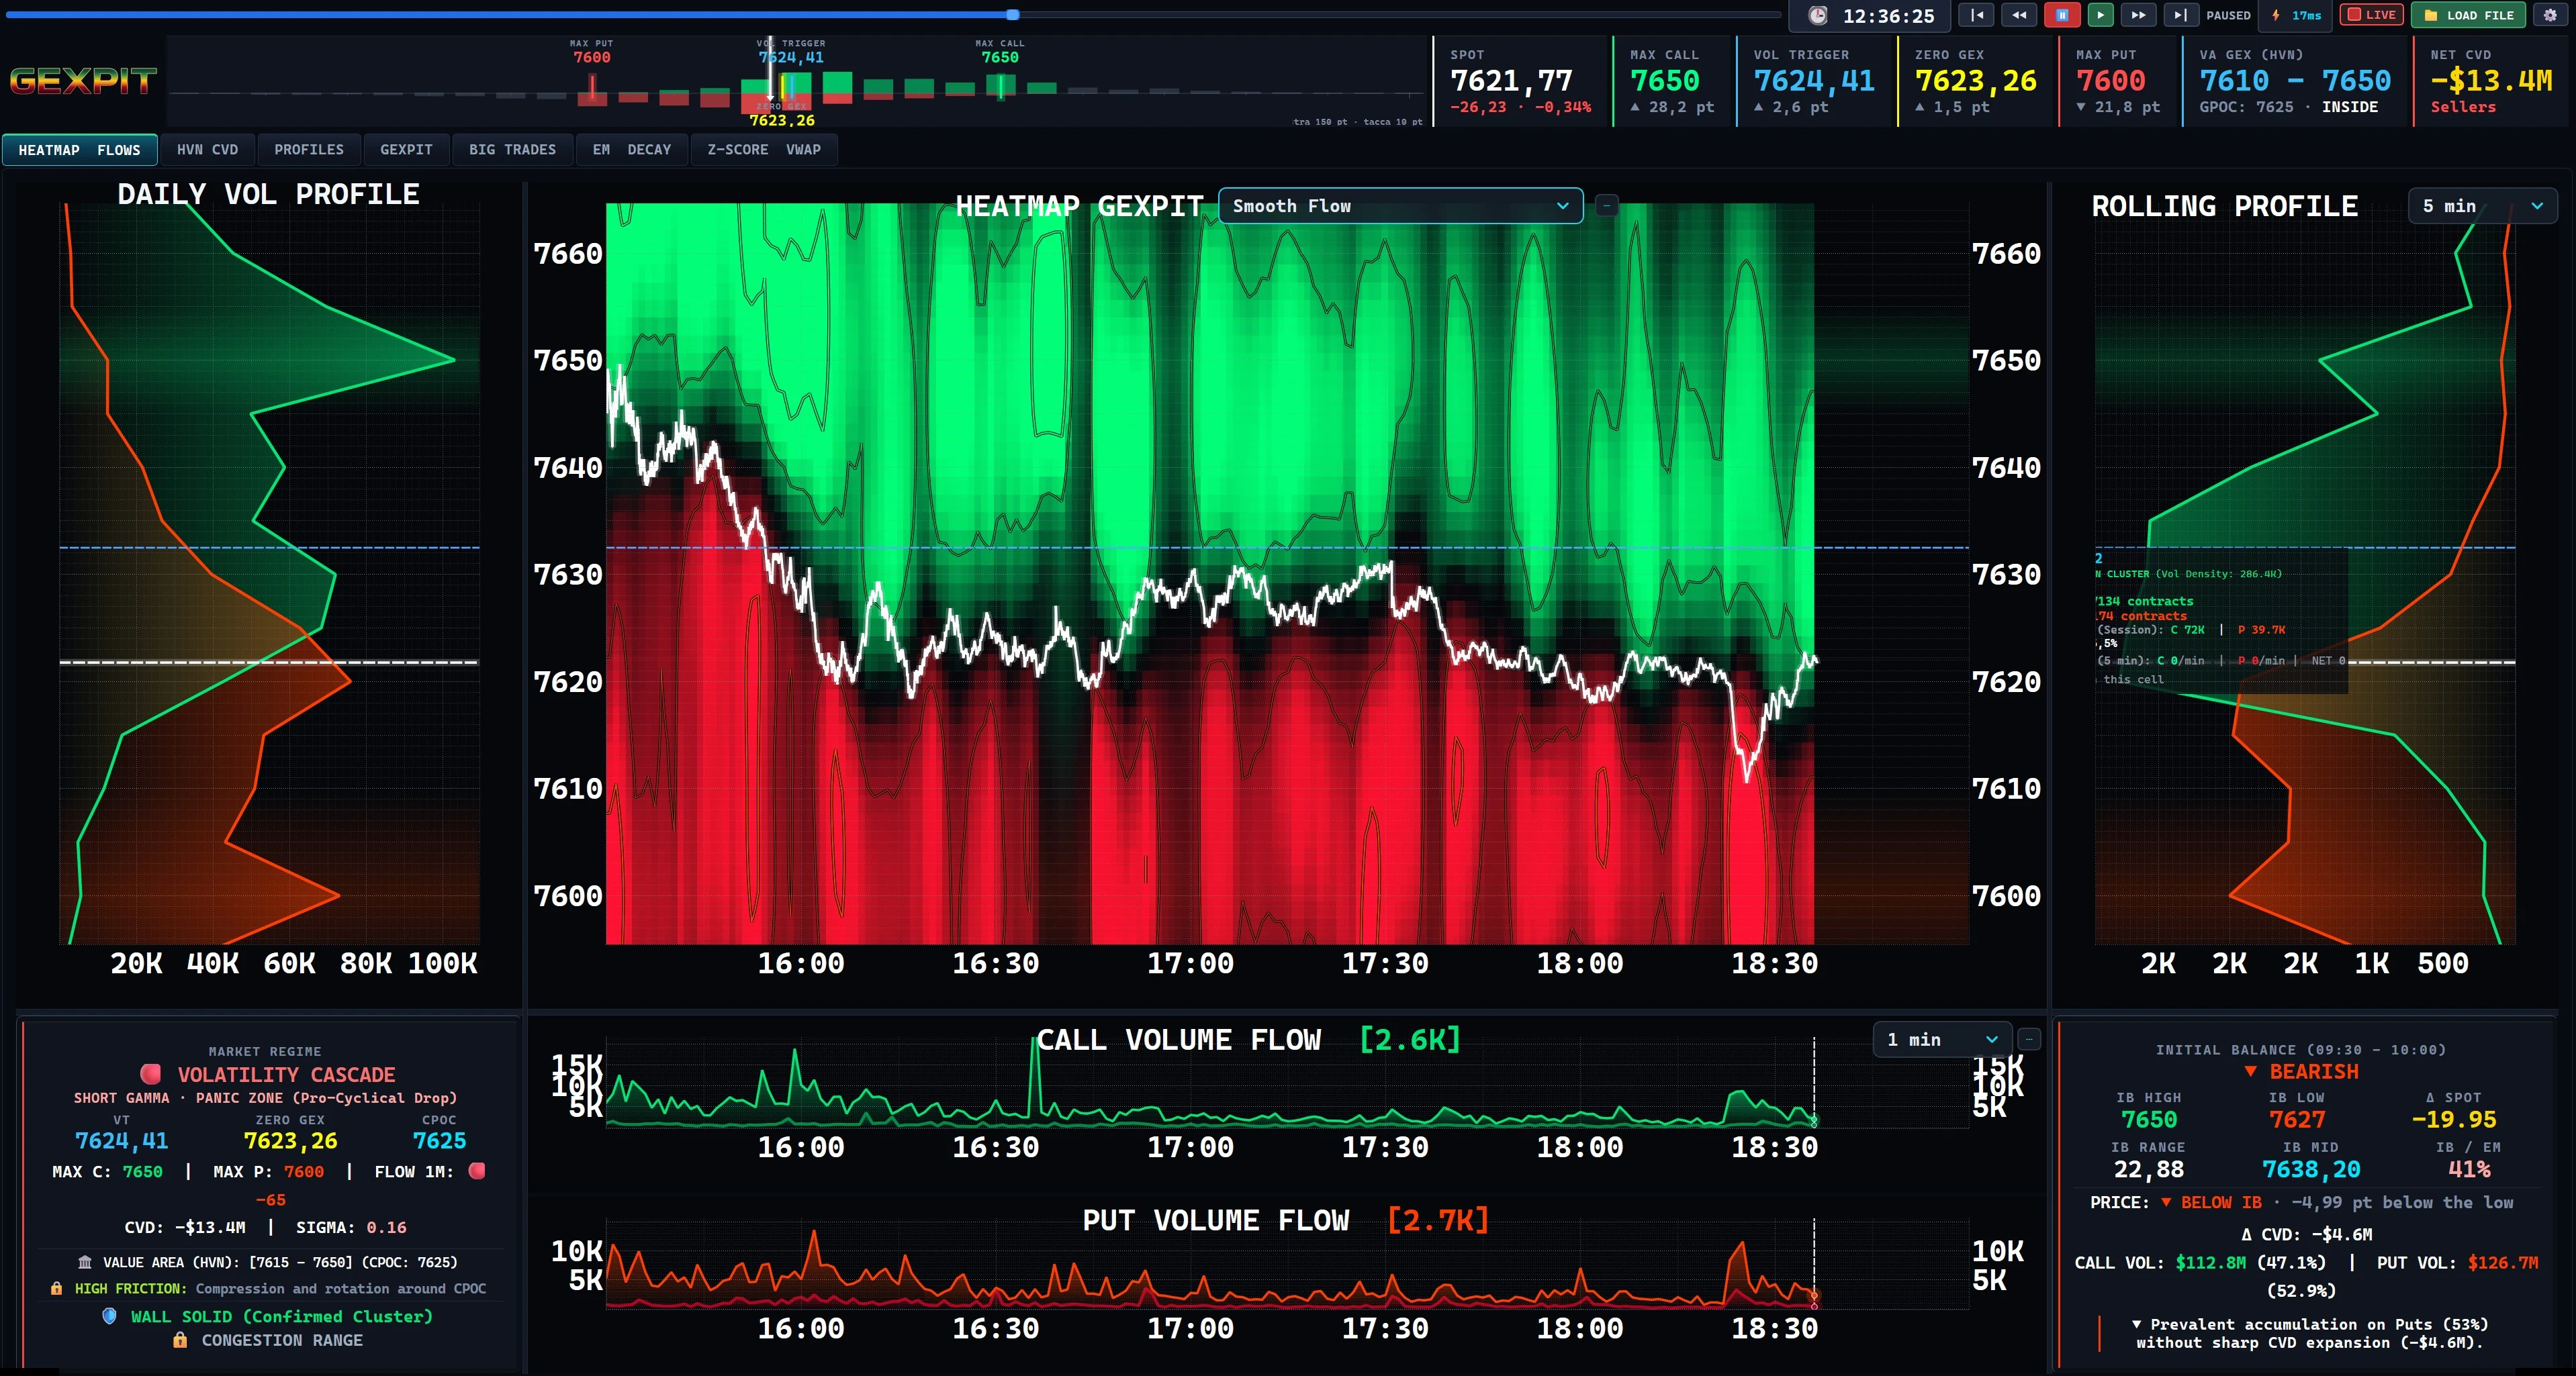Open the Smooth Flow heatmap dropdown

1400,206
